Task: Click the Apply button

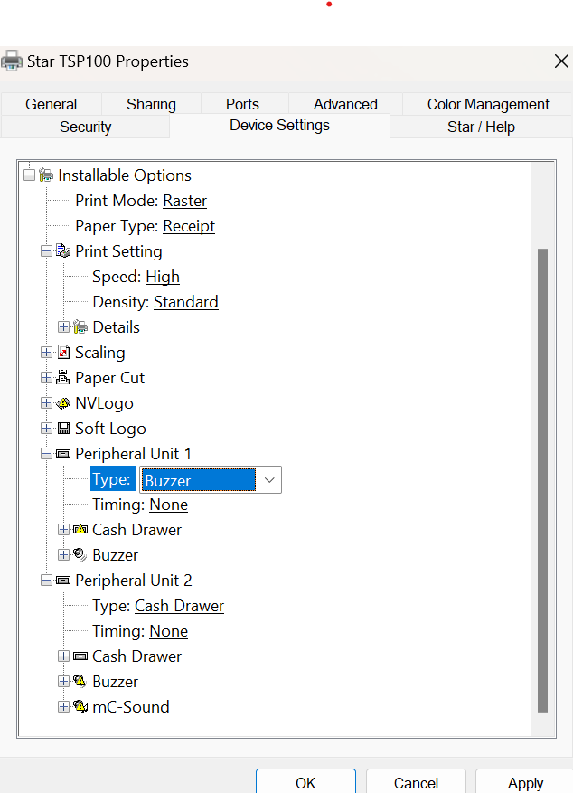Action: tap(525, 782)
